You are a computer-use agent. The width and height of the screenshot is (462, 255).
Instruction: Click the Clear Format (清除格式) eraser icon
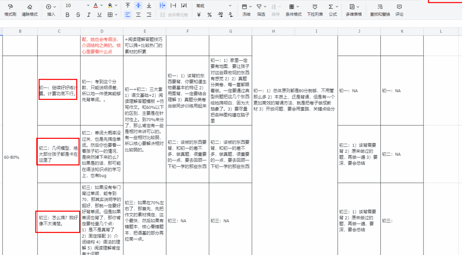coord(30,7)
